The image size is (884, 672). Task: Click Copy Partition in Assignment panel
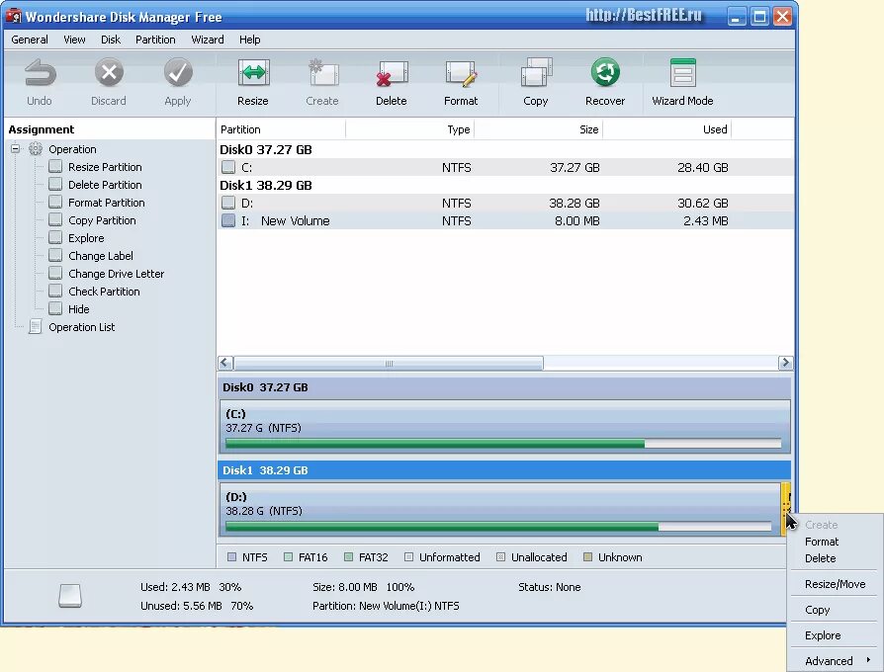102,220
